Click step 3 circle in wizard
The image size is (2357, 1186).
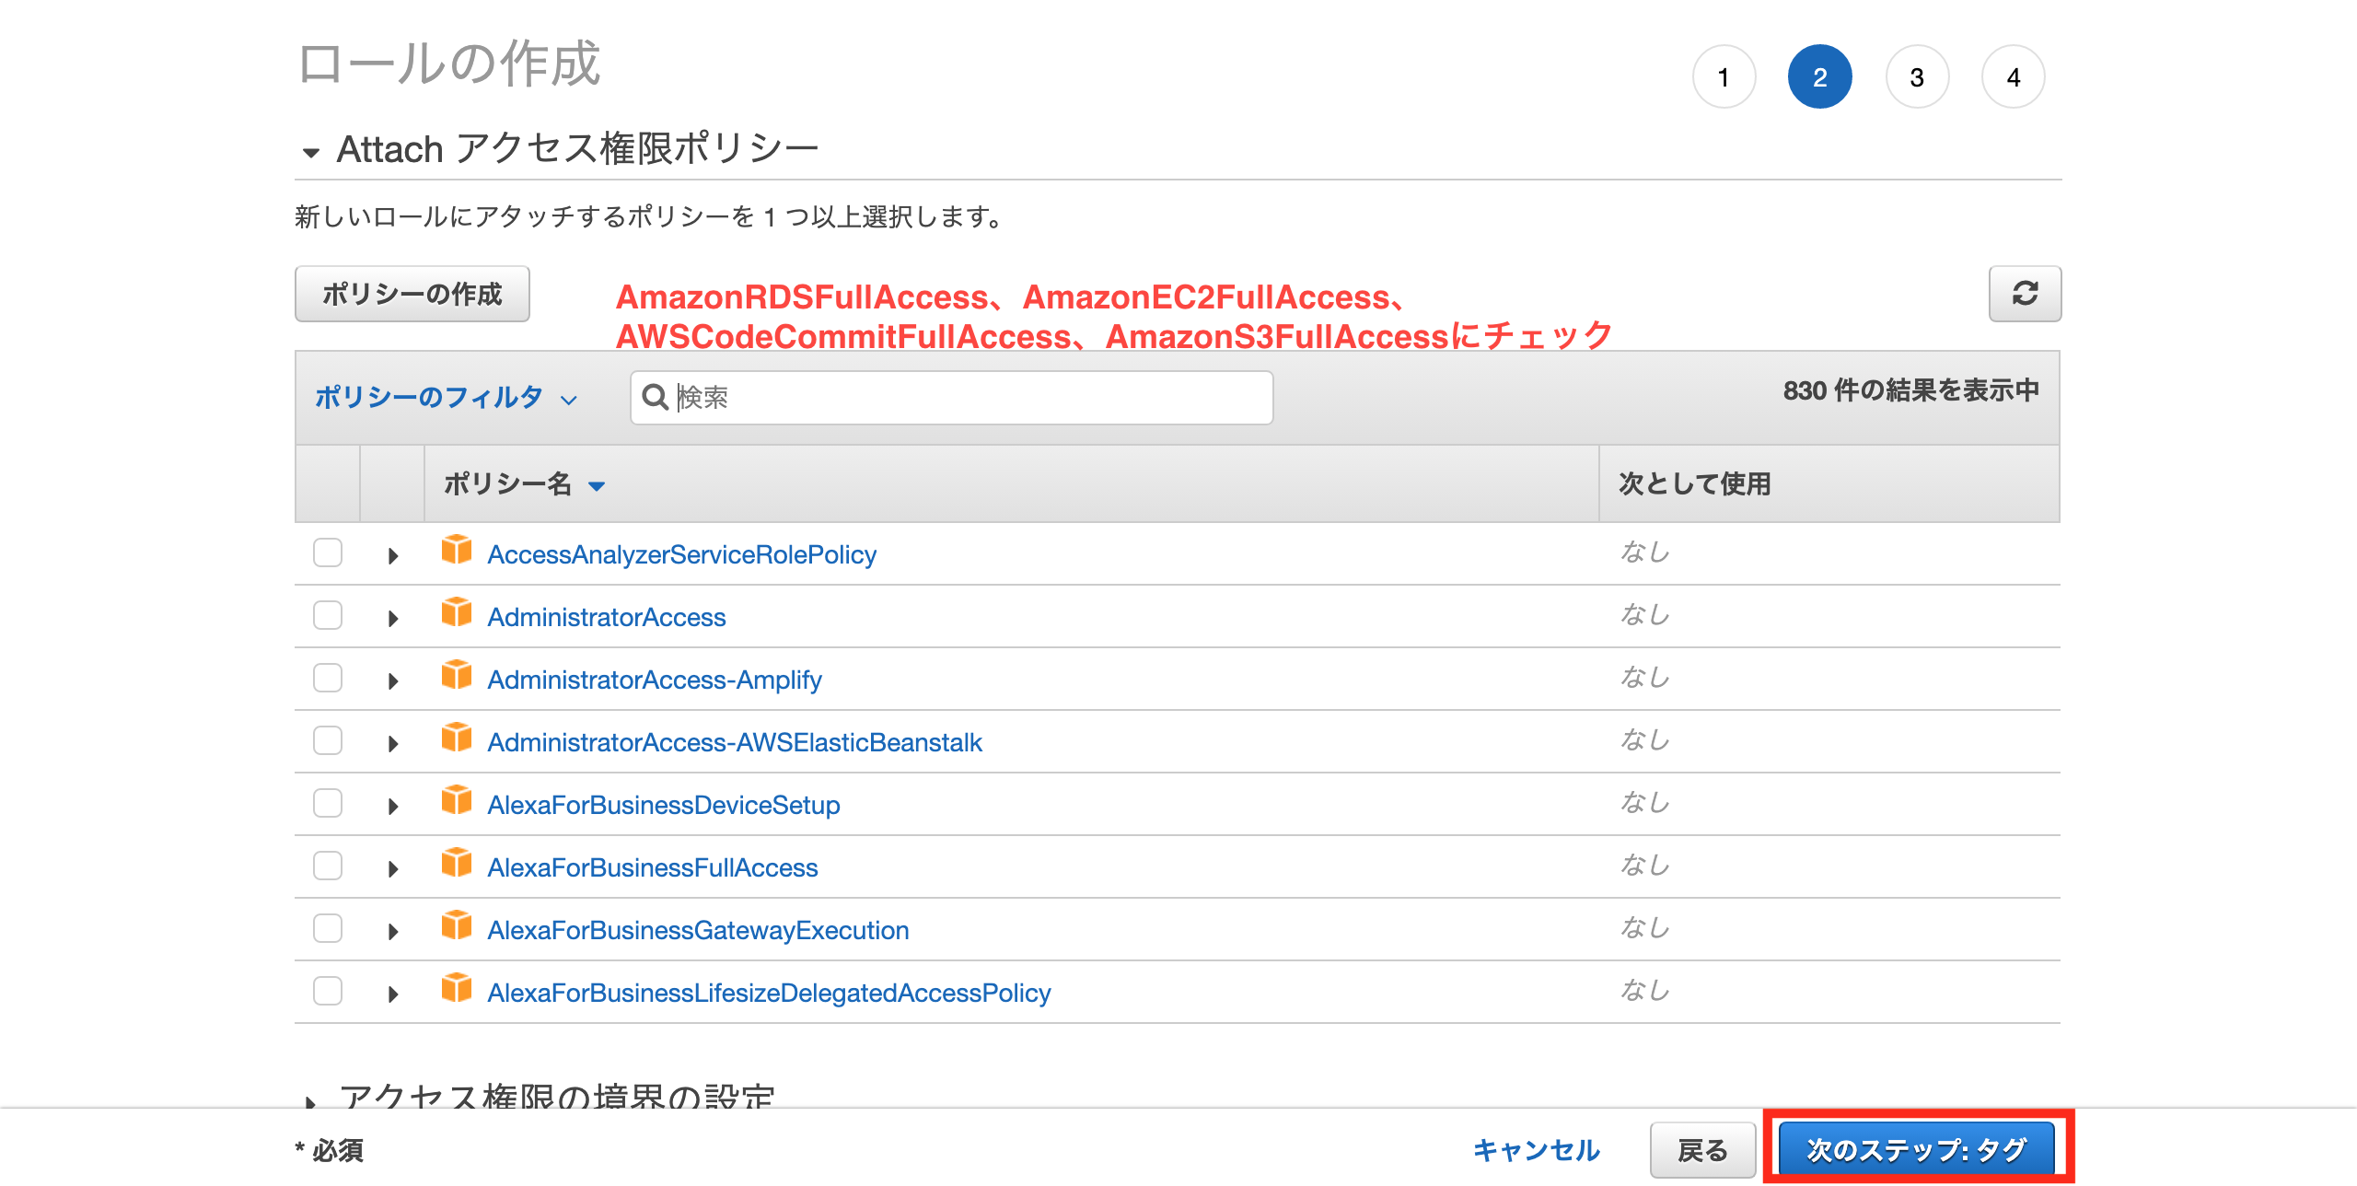1916,77
